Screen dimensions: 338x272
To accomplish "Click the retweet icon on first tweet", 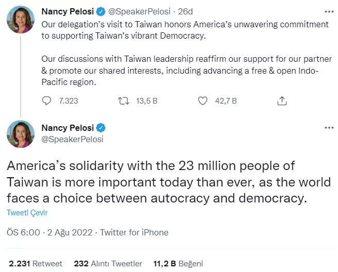I will tap(124, 100).
